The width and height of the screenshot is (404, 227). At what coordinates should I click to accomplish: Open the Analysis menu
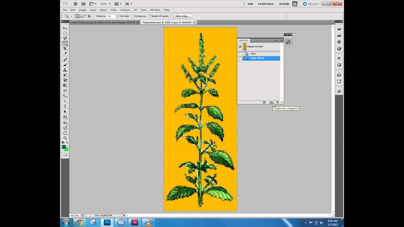click(125, 10)
